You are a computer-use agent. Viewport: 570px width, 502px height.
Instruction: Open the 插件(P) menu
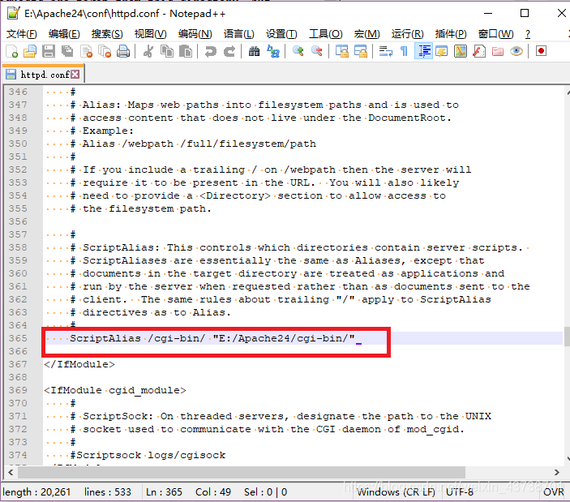tap(451, 34)
